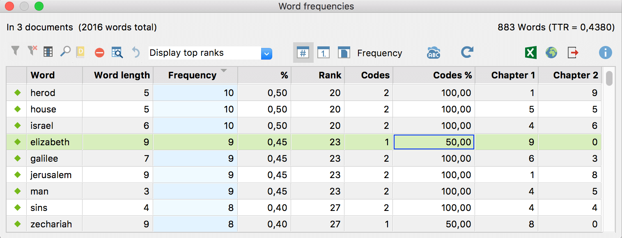Click the undo arrow icon
The height and width of the screenshot is (238, 622).
pyautogui.click(x=136, y=52)
